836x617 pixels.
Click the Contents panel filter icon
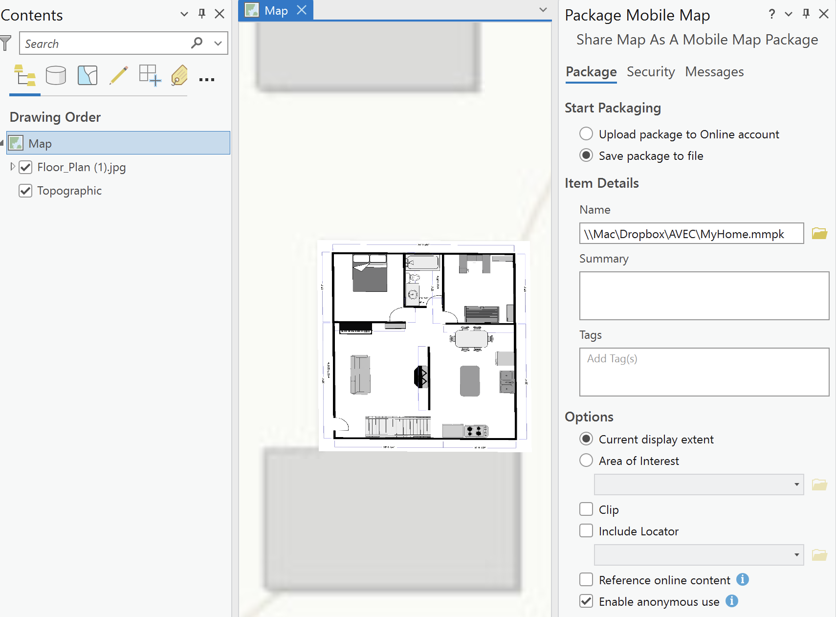click(6, 43)
